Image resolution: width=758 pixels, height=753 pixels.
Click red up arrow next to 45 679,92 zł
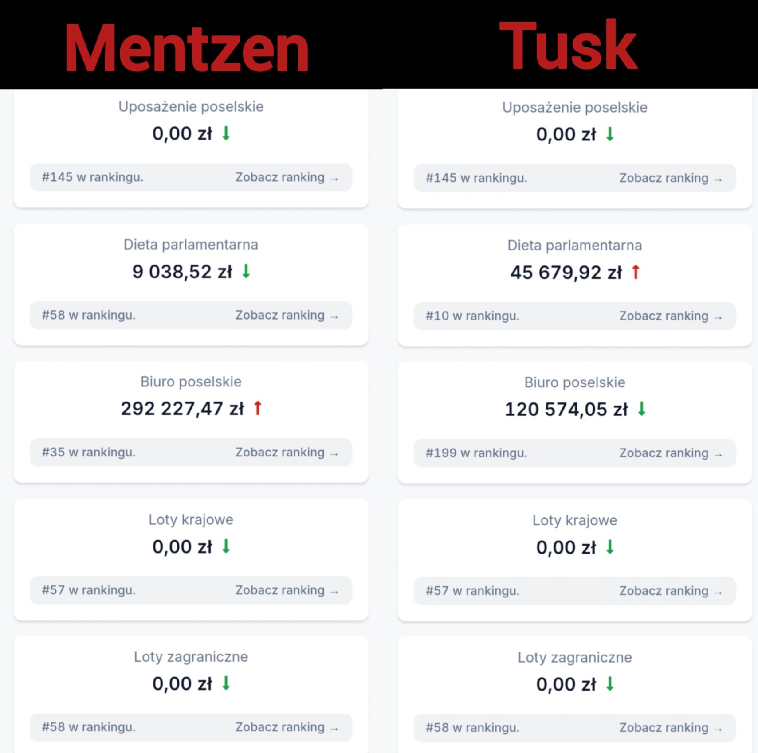636,272
